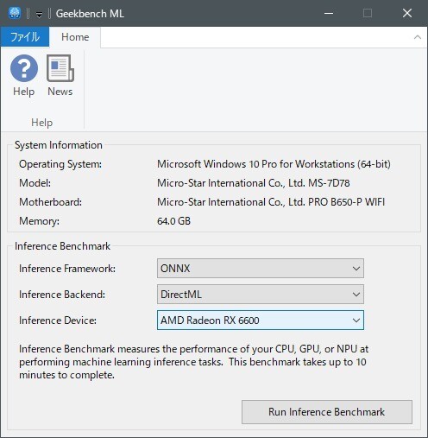Click the ONNX framework selection text
The height and width of the screenshot is (438, 428).
point(175,269)
